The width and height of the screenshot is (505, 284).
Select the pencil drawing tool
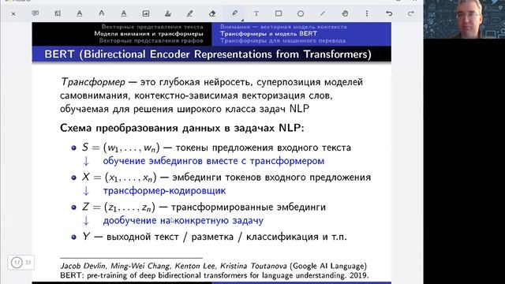click(x=189, y=13)
